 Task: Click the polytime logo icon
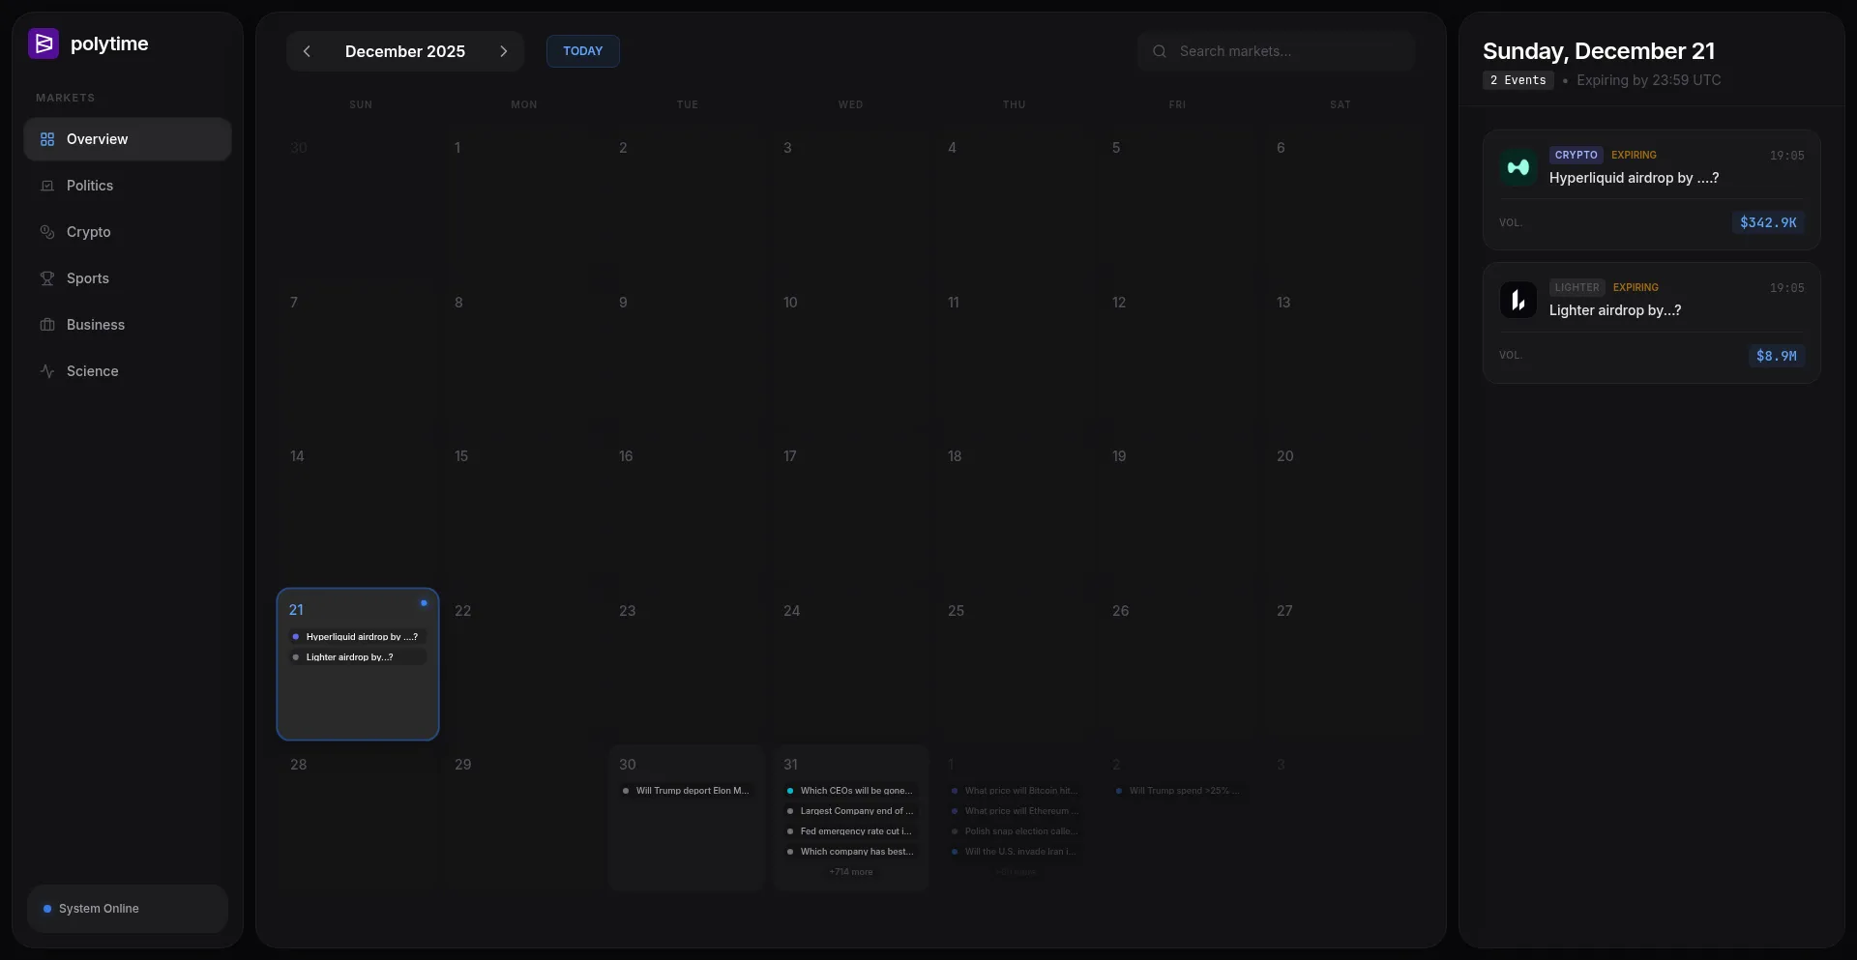click(44, 44)
